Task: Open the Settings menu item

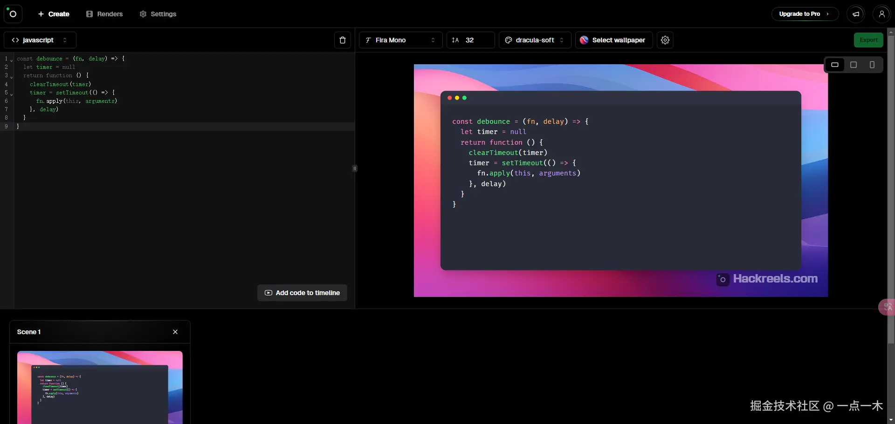Action: coord(158,14)
